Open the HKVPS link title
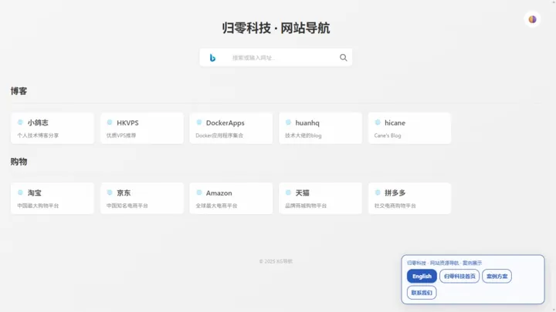 (x=127, y=122)
